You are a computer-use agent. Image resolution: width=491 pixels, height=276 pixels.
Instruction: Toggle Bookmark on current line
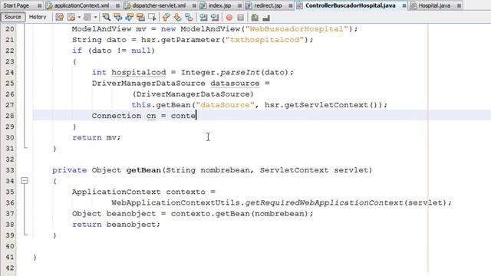(189, 17)
